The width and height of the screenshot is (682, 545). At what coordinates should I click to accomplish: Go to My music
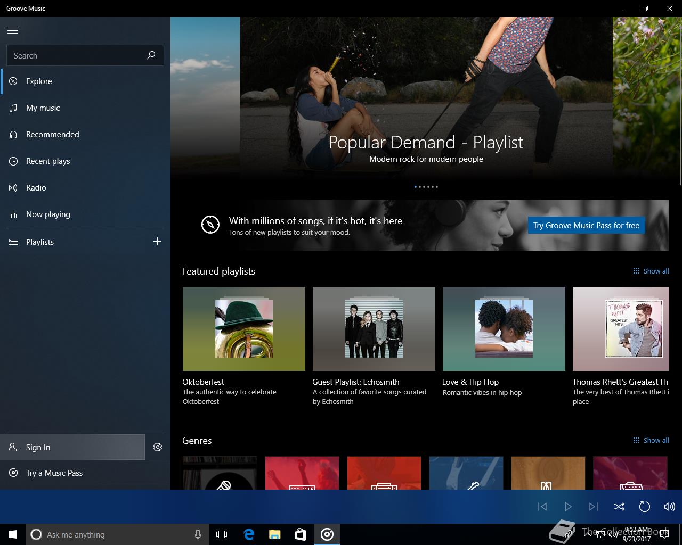[x=85, y=108]
